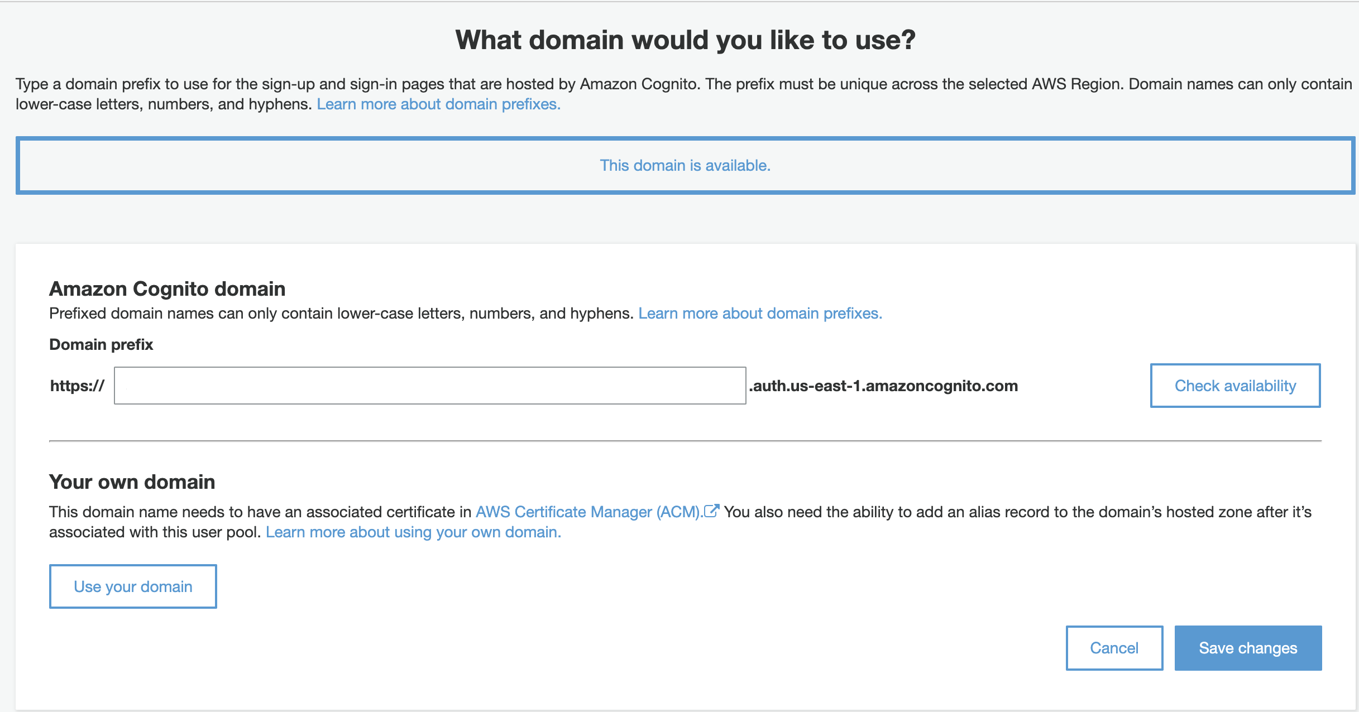The height and width of the screenshot is (712, 1359).
Task: Open Learn more about using your own domain
Action: 413,532
